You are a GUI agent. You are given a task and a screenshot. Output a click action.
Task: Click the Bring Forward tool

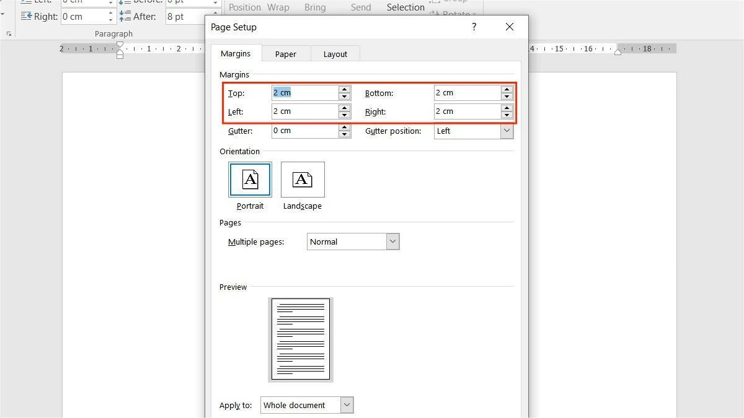pyautogui.click(x=315, y=7)
